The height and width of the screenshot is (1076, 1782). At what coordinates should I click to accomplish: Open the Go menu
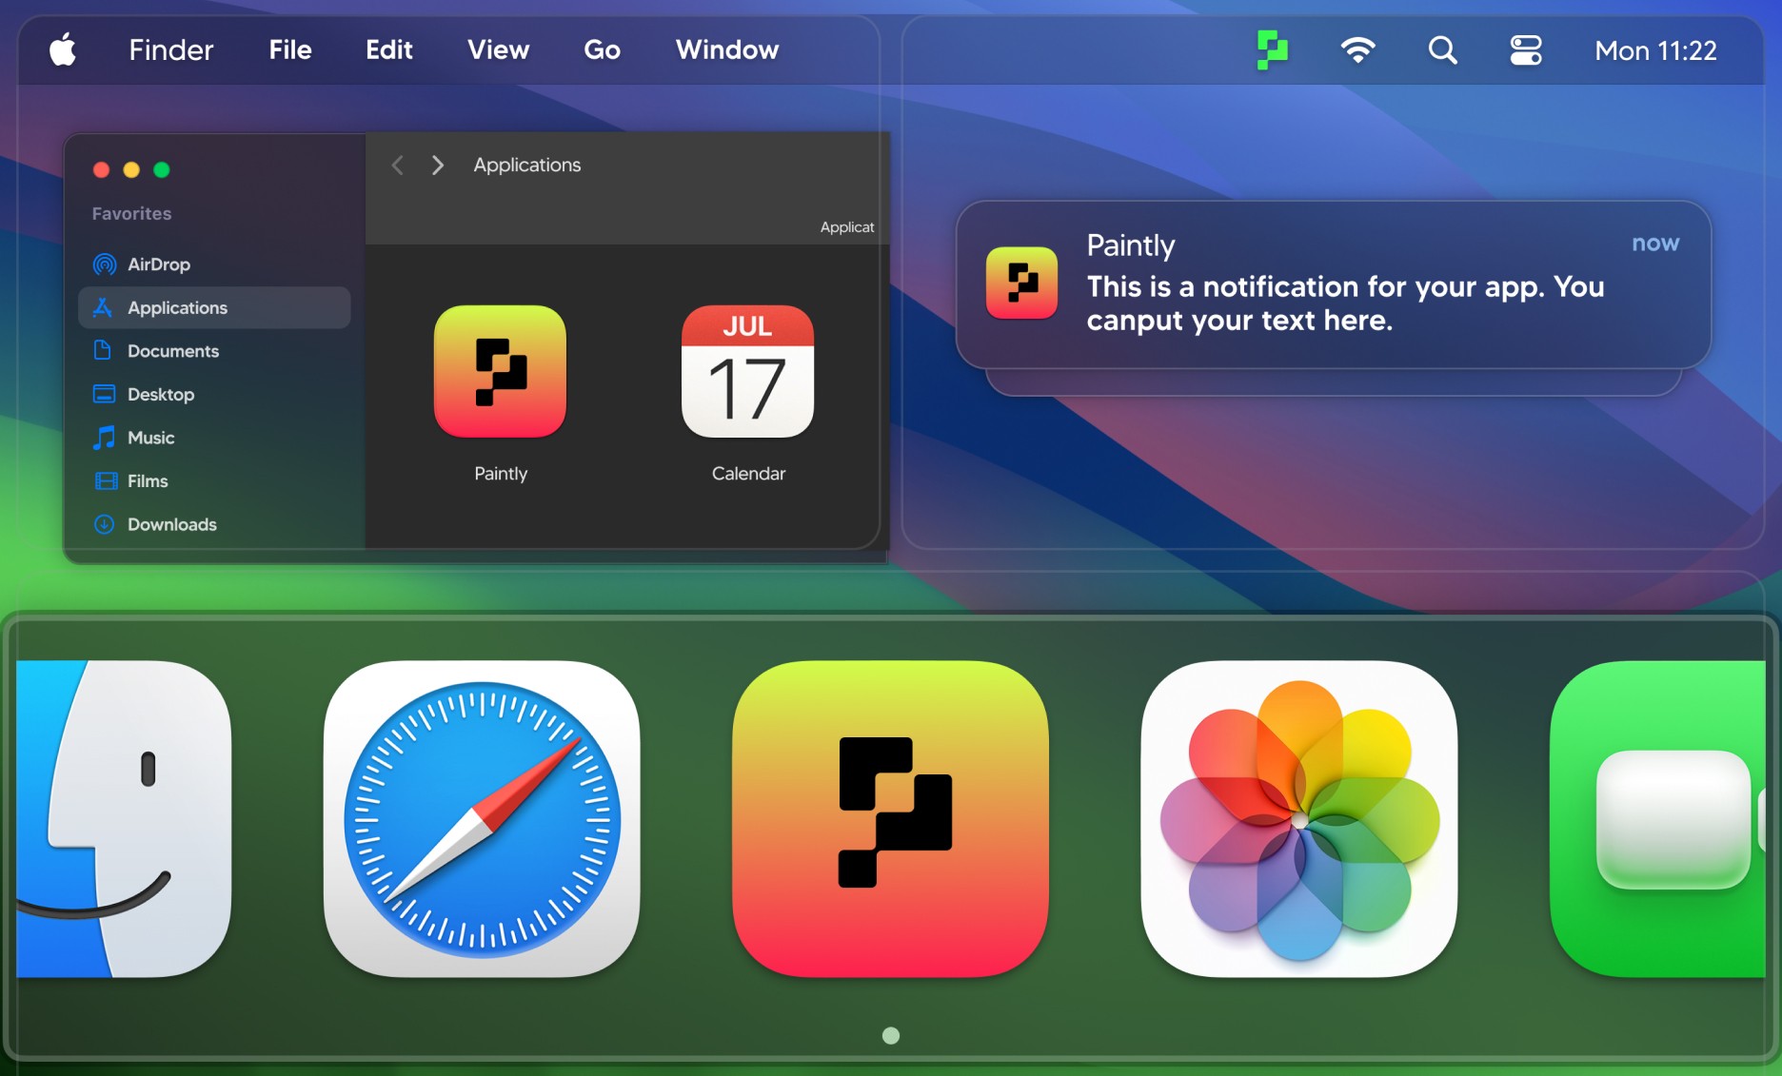[x=603, y=49]
